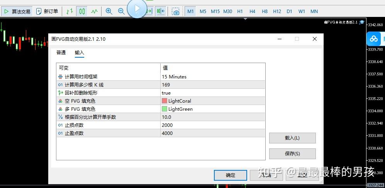
Task: Select the line chart icon
Action: tap(94, 11)
